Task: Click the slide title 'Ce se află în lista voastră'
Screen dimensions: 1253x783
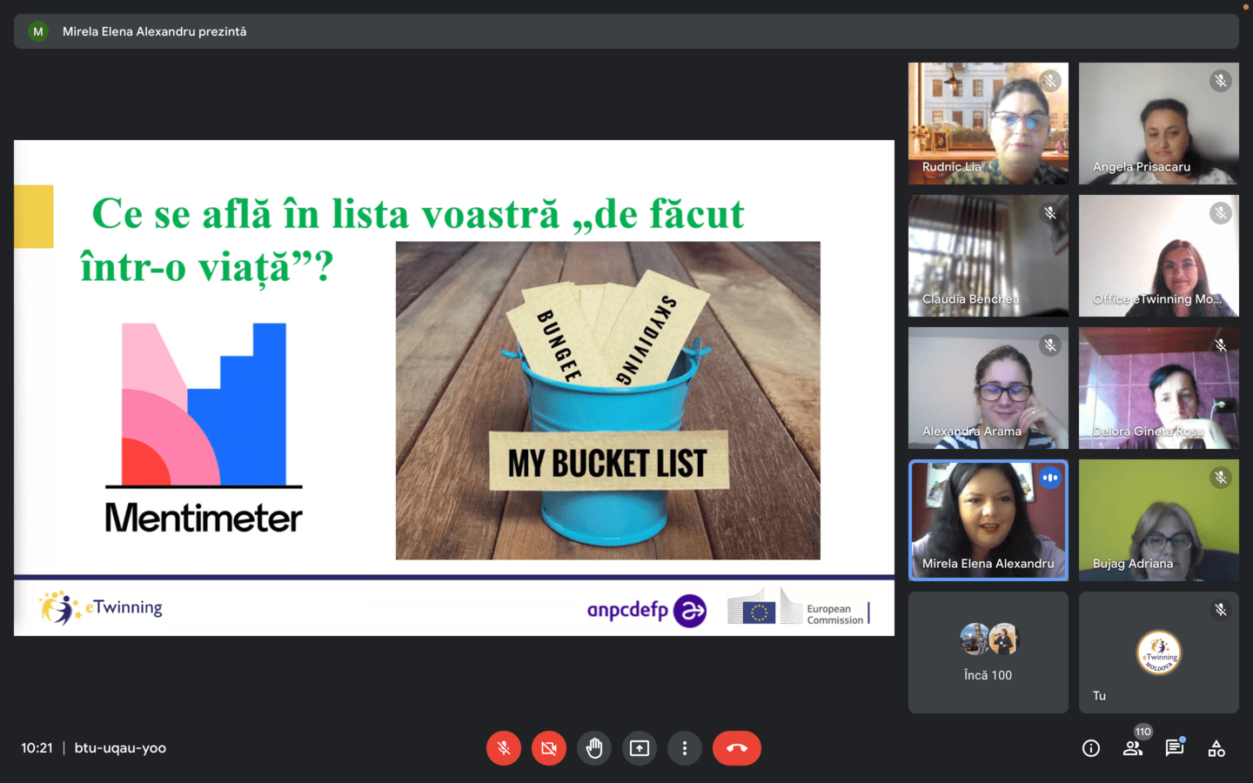Action: [x=325, y=214]
